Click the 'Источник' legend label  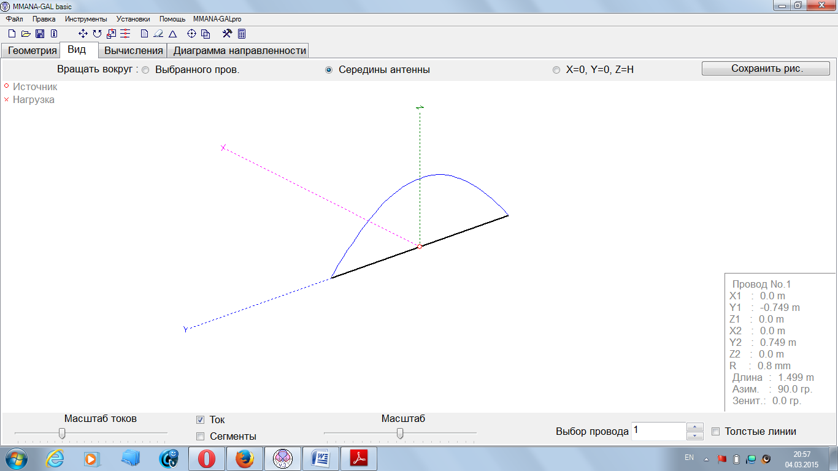coord(35,87)
